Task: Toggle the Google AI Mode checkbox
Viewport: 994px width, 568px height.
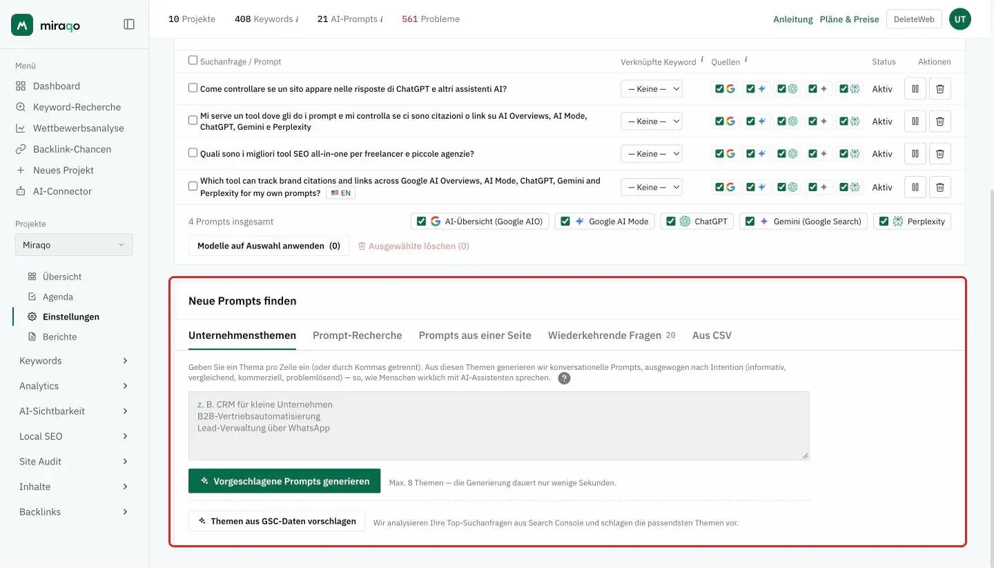Action: 565,222
